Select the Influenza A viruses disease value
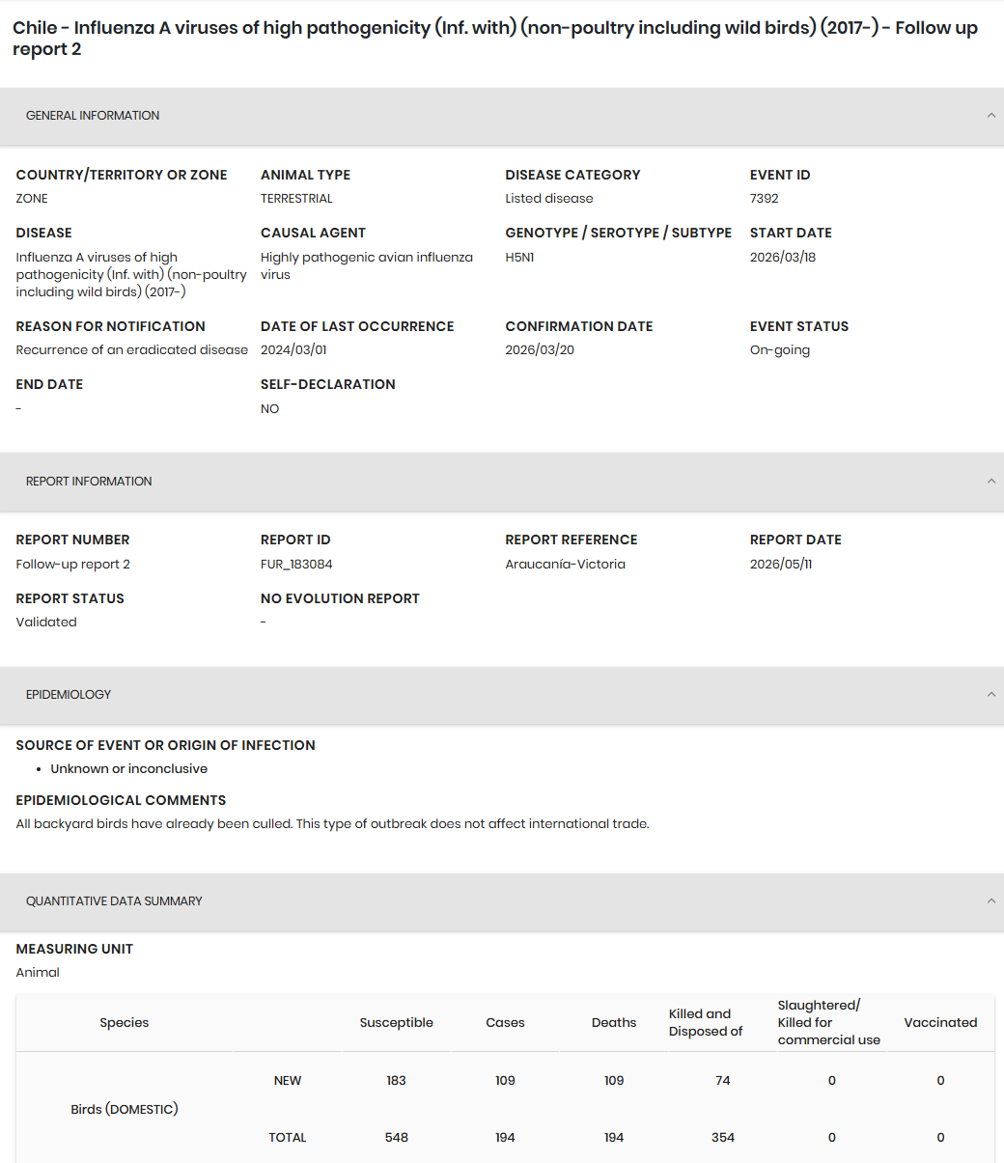This screenshot has width=1004, height=1163. (131, 275)
